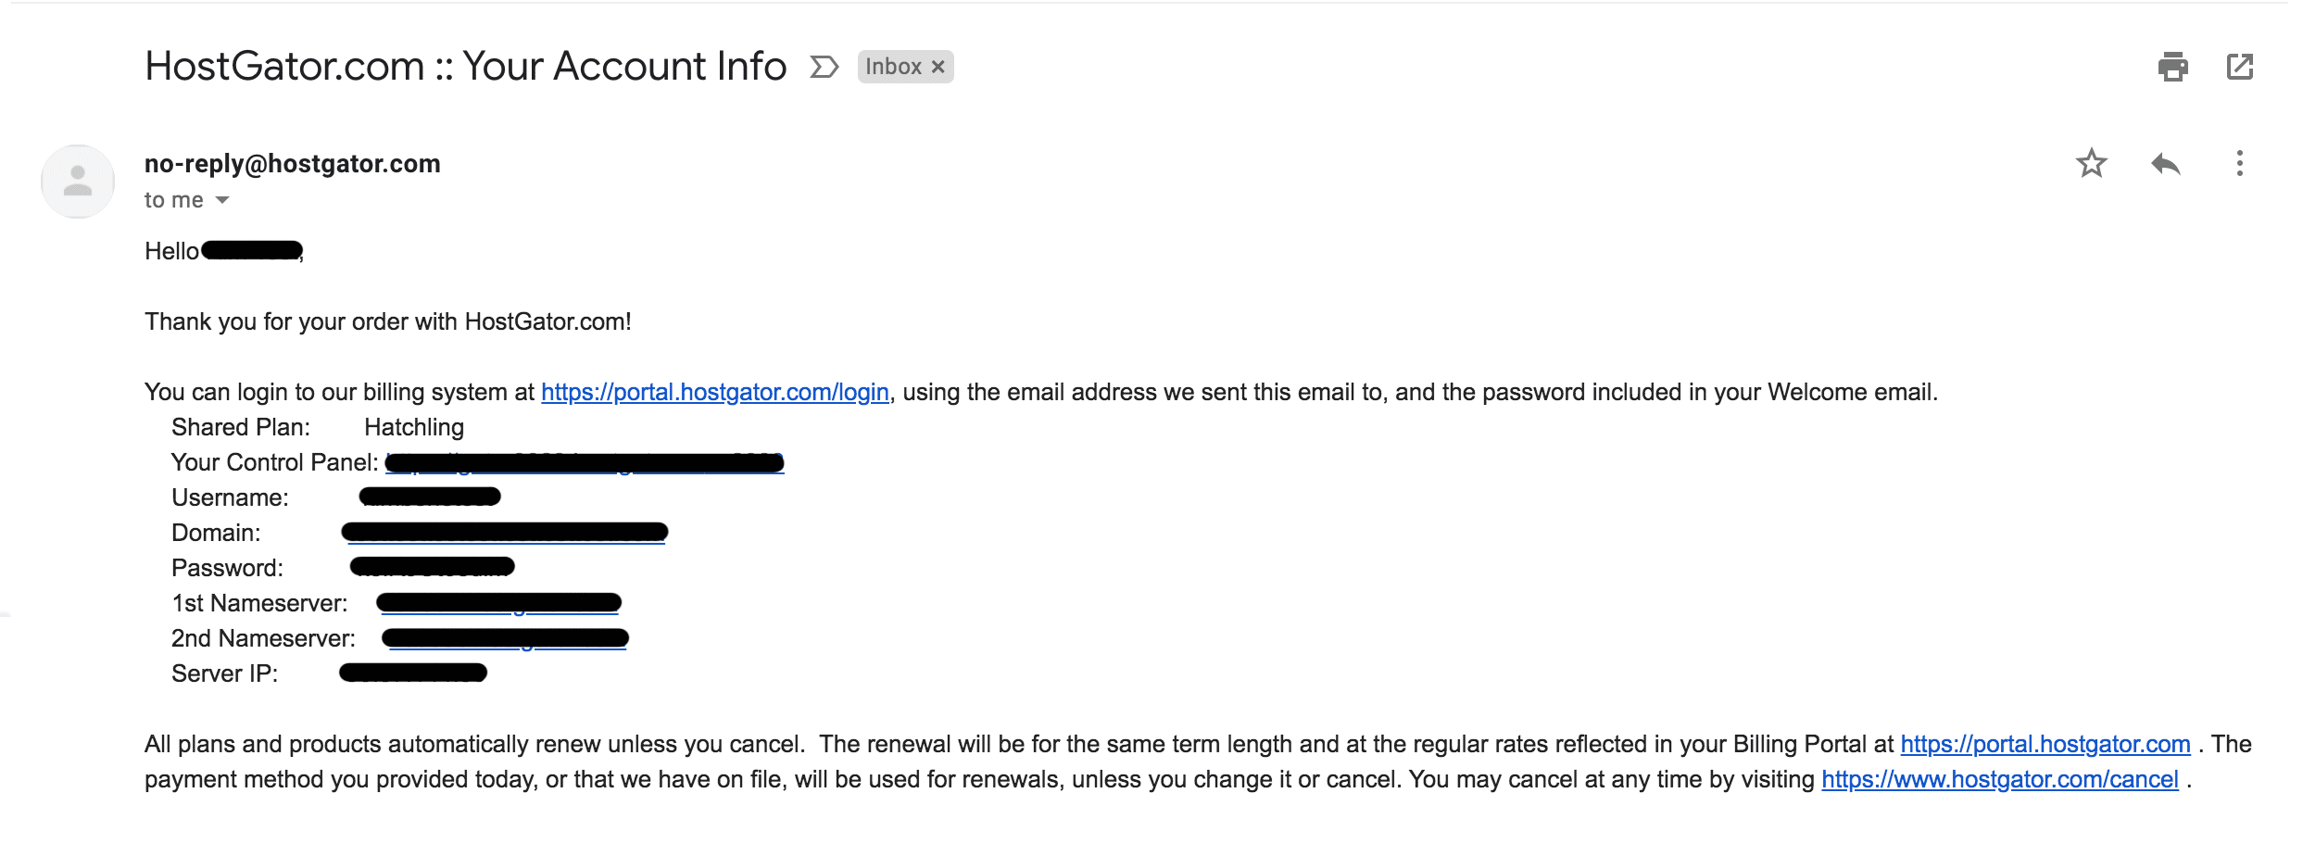Viewport: 2303px width, 856px height.
Task: Click the sender name no-reply@hostgator.com
Action: [292, 164]
